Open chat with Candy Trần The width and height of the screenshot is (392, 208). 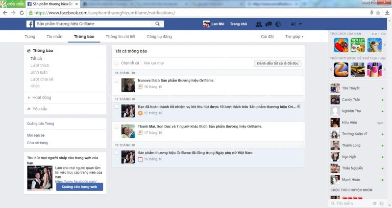tap(357, 100)
